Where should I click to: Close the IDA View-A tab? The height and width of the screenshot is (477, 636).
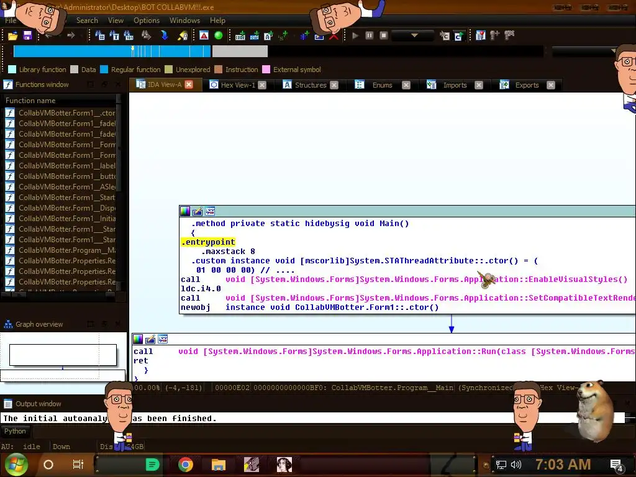[x=189, y=84]
